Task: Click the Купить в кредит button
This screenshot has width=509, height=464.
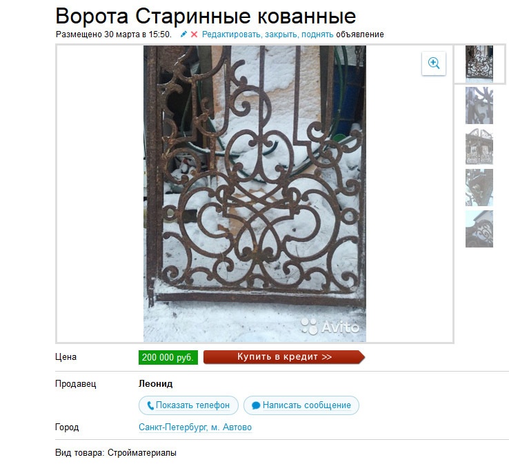Action: tap(284, 357)
